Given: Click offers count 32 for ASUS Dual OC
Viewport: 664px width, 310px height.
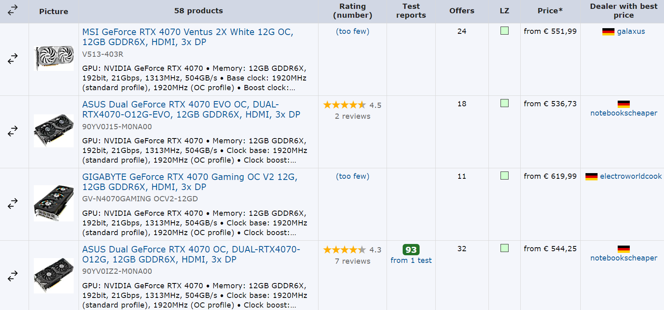Looking at the screenshot, I should (461, 249).
